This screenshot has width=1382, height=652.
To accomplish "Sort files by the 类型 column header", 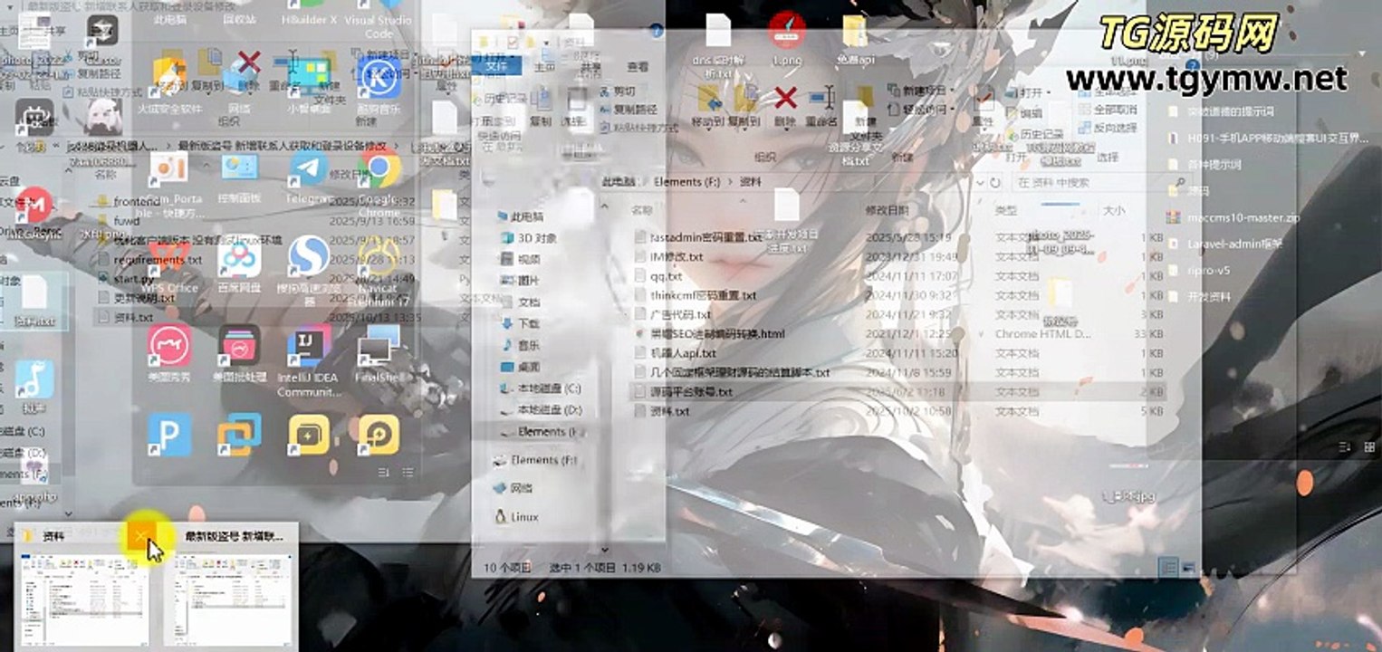I will tap(1006, 210).
